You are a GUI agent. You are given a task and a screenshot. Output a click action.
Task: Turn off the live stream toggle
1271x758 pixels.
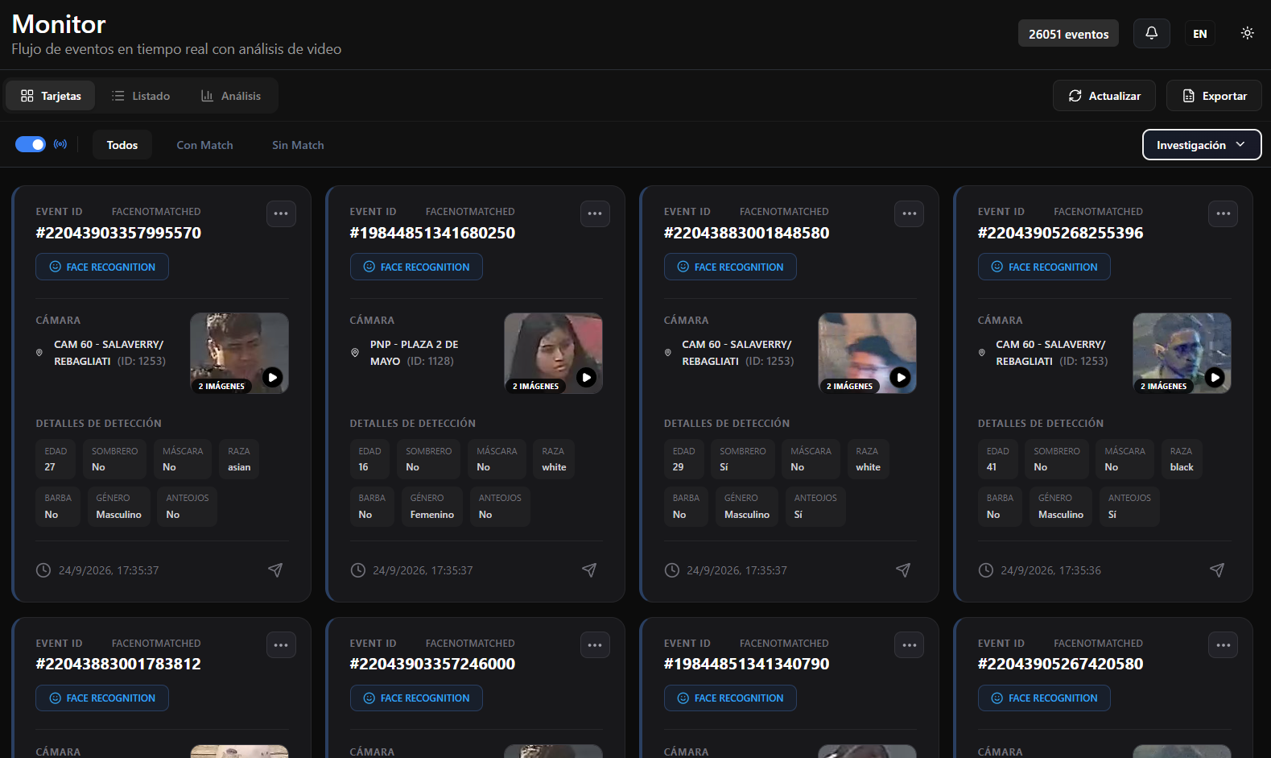coord(31,144)
